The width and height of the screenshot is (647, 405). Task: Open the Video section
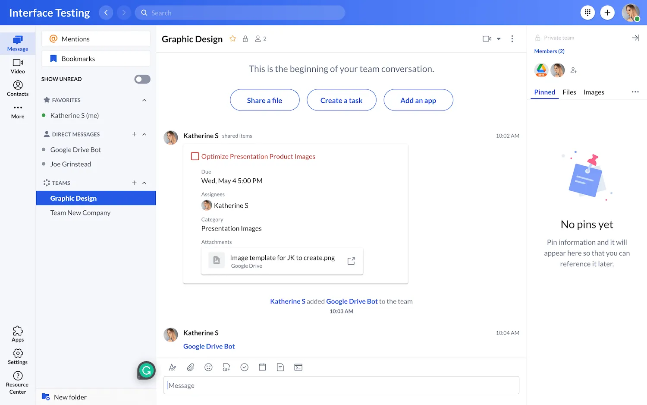(x=18, y=66)
